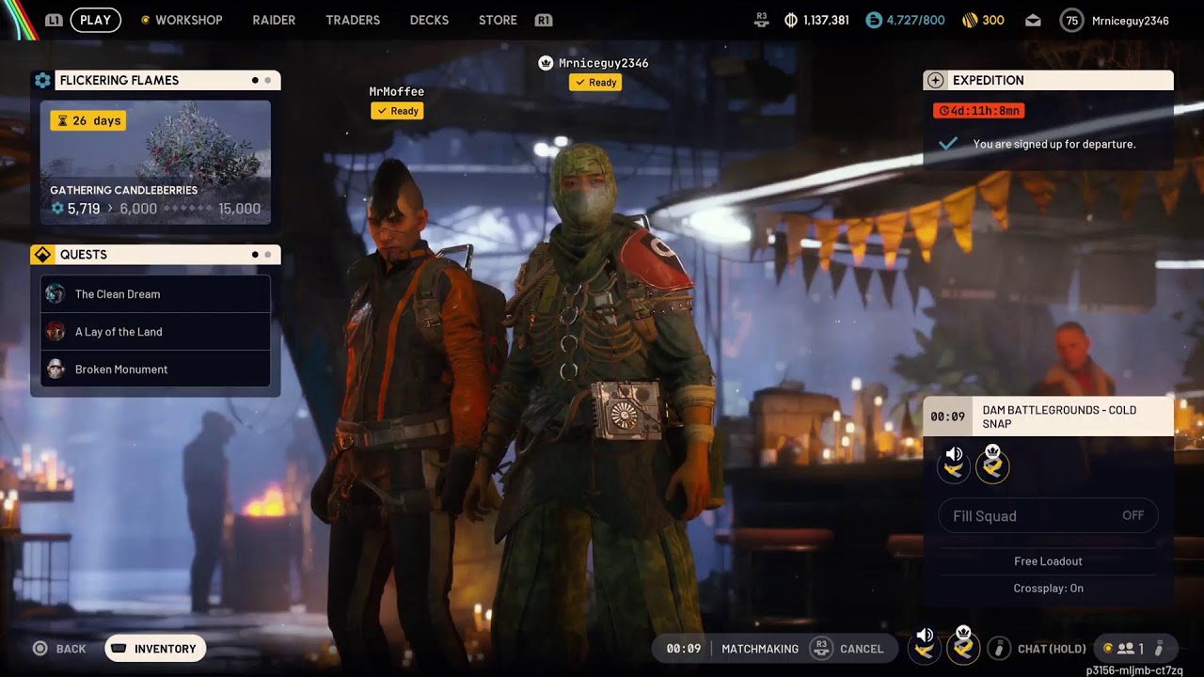Screen dimensions: 1204x677
Task: Open the STORE tab
Action: click(498, 20)
